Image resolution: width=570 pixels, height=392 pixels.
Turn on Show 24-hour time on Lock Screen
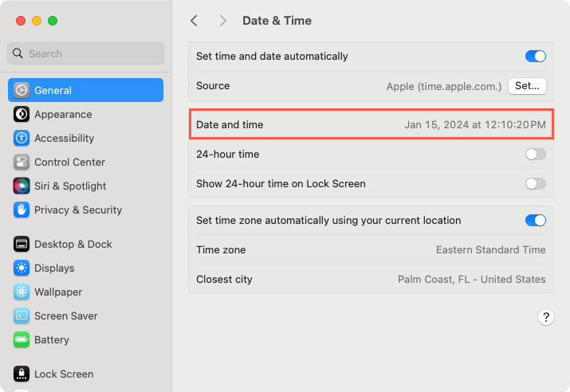point(535,183)
